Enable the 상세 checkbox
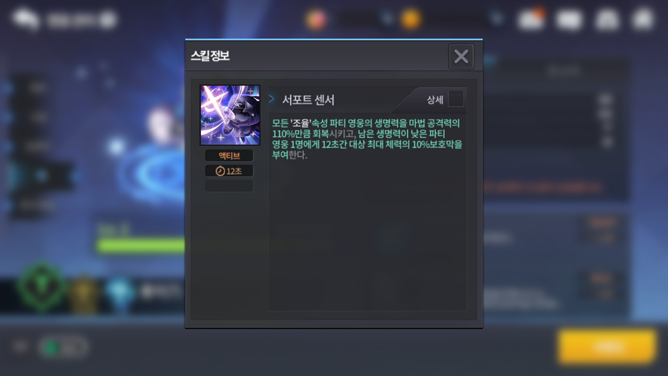This screenshot has height=376, width=668. coord(455,99)
